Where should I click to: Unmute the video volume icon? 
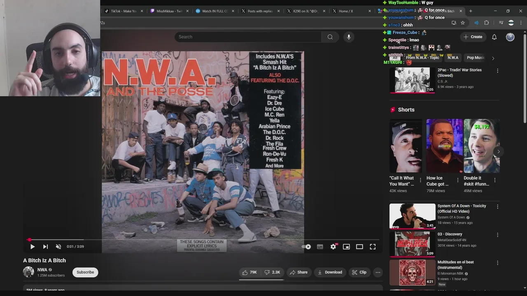(x=58, y=247)
